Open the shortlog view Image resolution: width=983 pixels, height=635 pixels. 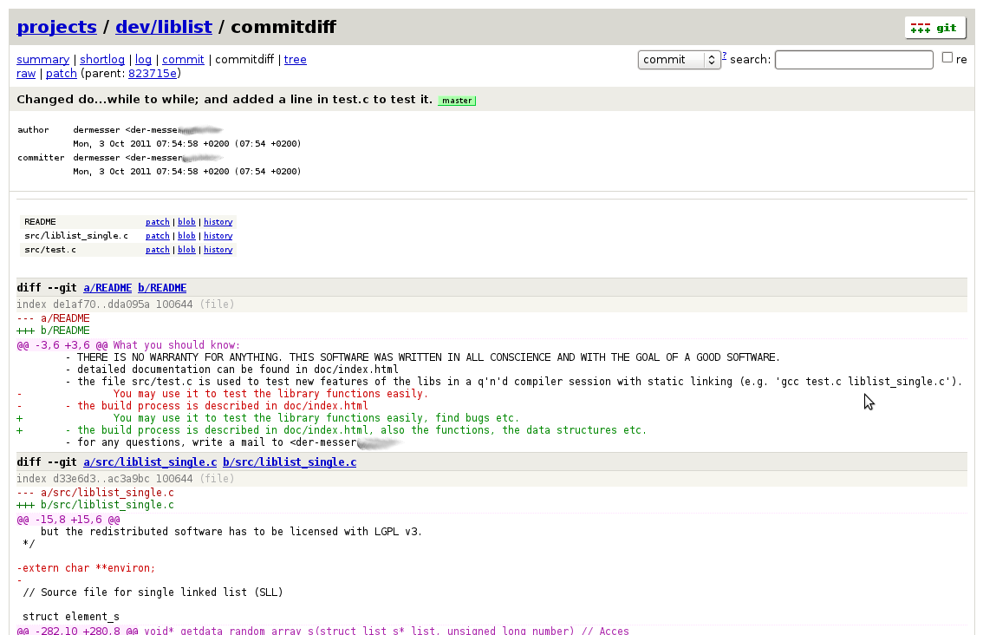point(102,60)
